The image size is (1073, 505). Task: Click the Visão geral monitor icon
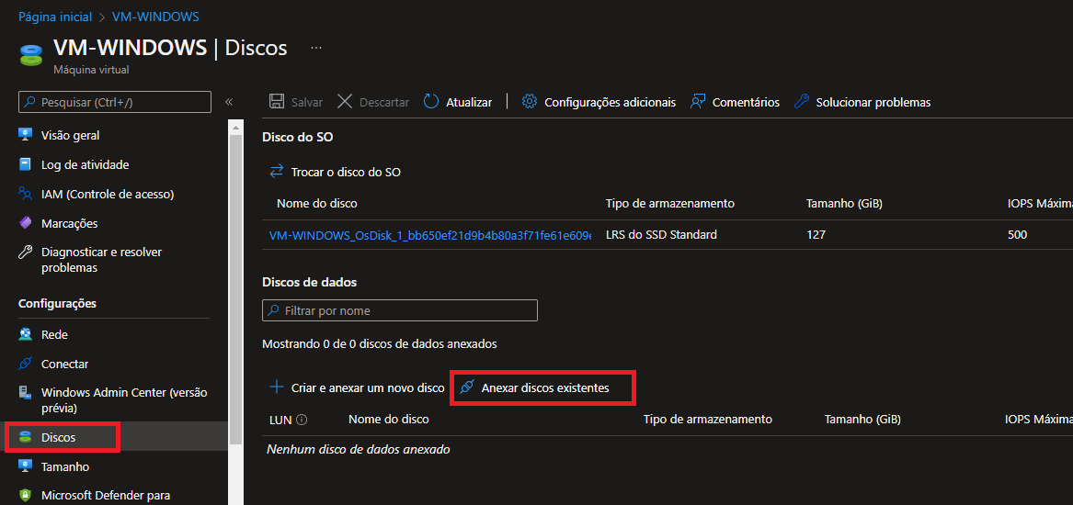(x=26, y=135)
